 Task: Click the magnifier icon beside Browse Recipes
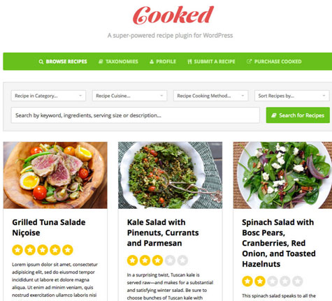pyautogui.click(x=41, y=61)
